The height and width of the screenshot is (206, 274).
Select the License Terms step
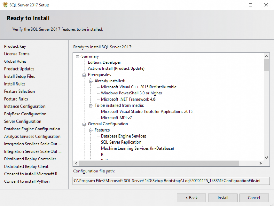(17, 54)
